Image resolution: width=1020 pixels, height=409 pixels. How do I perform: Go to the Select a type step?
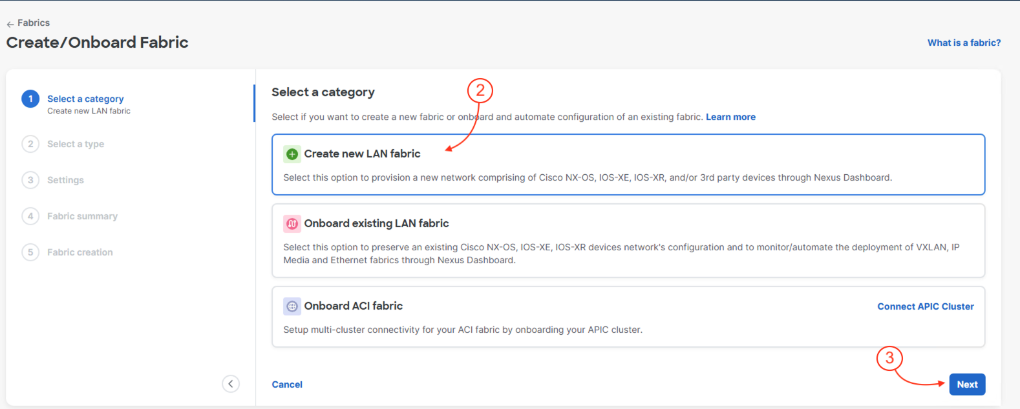coord(76,144)
